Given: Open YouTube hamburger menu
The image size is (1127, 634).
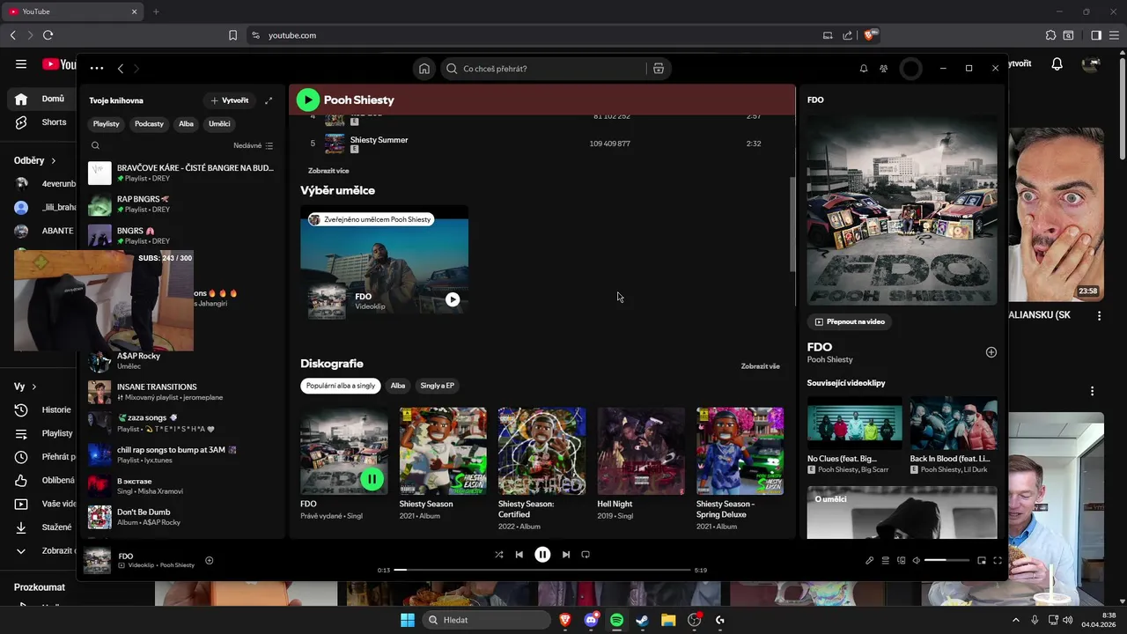Looking at the screenshot, I should click(21, 64).
